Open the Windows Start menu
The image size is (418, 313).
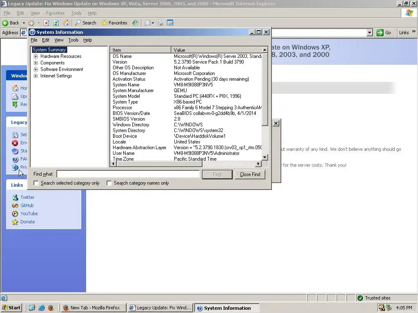coord(11,308)
